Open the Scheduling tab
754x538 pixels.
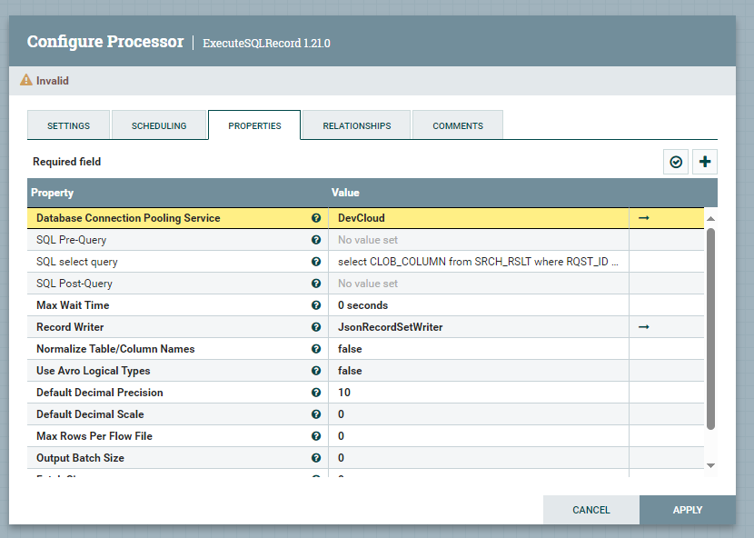point(159,125)
